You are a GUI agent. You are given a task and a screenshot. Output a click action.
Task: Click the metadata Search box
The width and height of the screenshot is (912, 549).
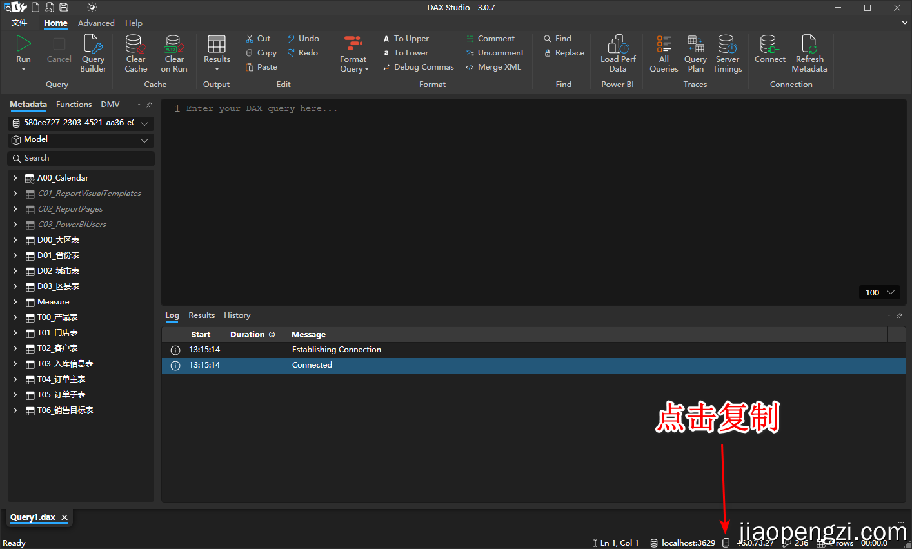coord(81,158)
